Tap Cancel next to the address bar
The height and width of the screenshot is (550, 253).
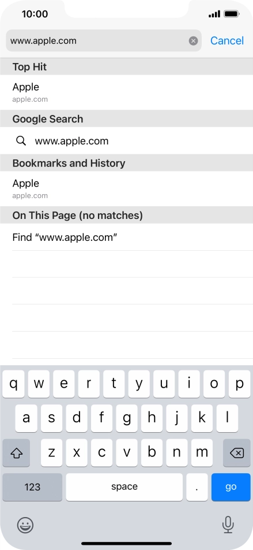[226, 40]
